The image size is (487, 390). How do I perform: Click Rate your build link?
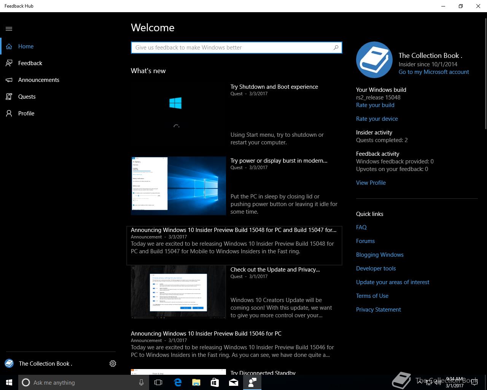click(x=375, y=105)
